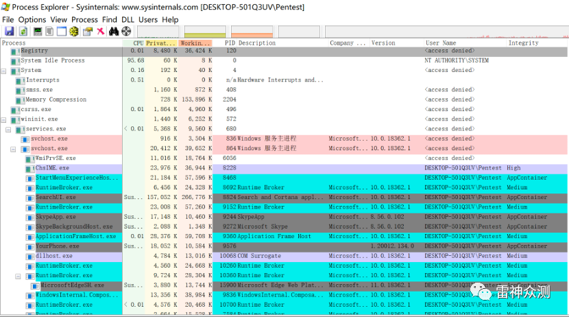Click 'COM Surrogate' description cell

click(259, 256)
